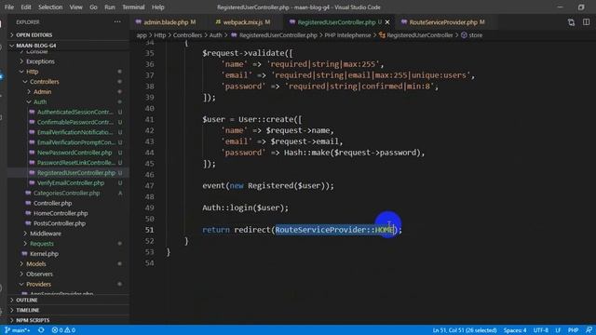Open the Run menu
The image size is (596, 335).
pos(110,7)
